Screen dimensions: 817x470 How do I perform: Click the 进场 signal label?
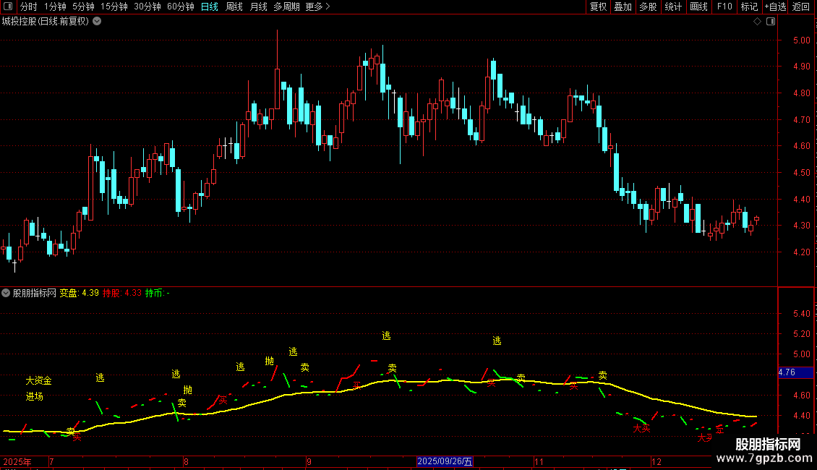(35, 396)
